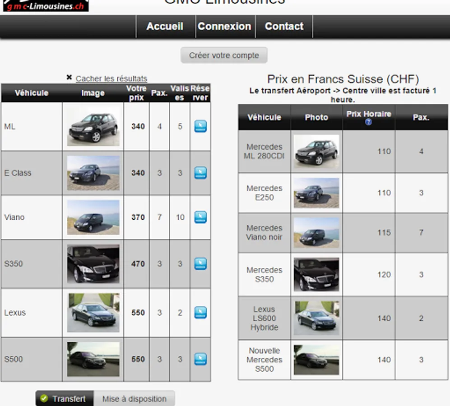Image resolution: width=450 pixels, height=406 pixels.
Task: Open the Connexion menu item
Action: pyautogui.click(x=224, y=27)
